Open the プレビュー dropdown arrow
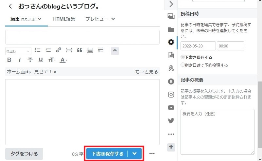Screen dimensions: 262x161 (113, 19)
